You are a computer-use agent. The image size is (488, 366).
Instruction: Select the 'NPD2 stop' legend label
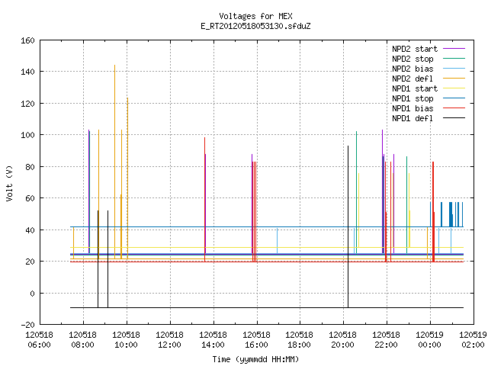413,59
